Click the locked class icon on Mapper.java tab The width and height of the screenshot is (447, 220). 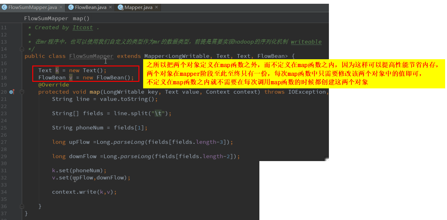pos(121,7)
